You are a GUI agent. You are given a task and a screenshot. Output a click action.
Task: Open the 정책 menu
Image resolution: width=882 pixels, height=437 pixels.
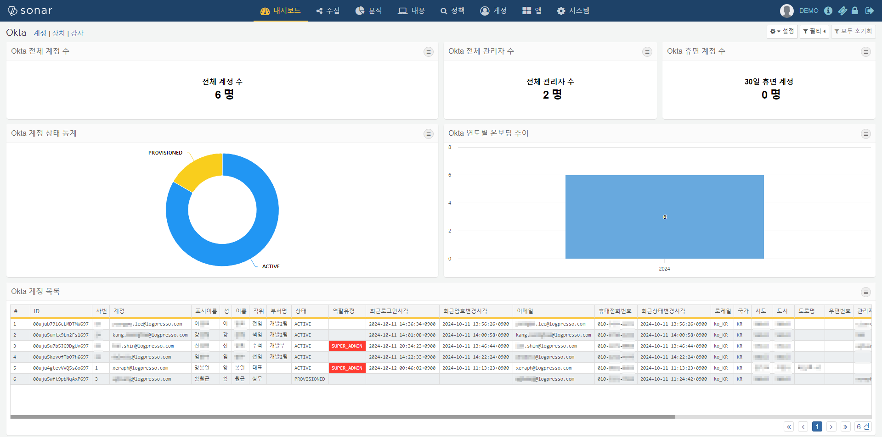click(452, 11)
